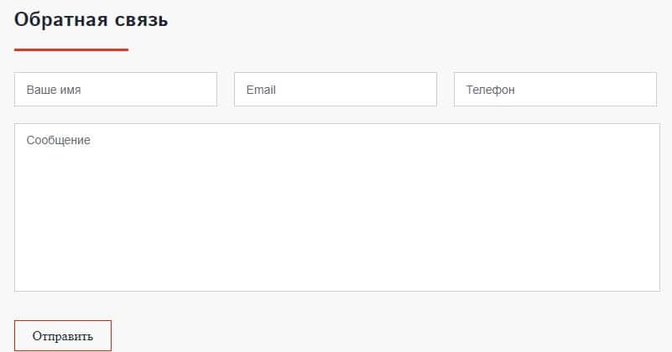Click the "Ваше имя" placeholder text
Viewport: 672px width, 352px height.
pos(54,90)
